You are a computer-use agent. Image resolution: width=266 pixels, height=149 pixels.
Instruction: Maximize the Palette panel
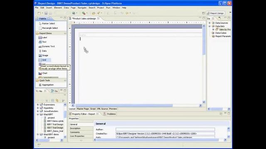coord(65,18)
